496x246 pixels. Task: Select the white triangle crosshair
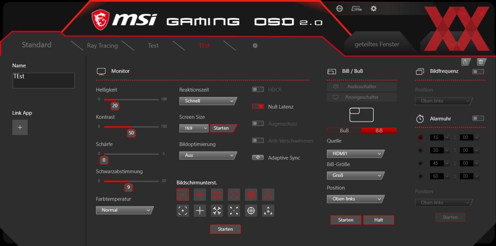[x=268, y=210]
